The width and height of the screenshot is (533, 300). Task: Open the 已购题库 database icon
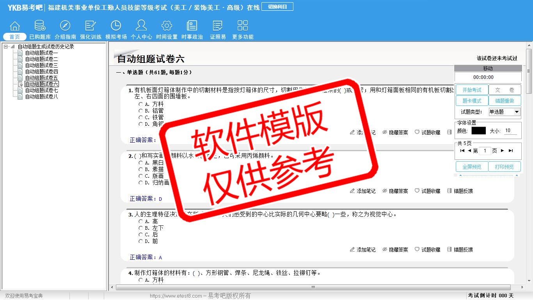click(x=40, y=26)
